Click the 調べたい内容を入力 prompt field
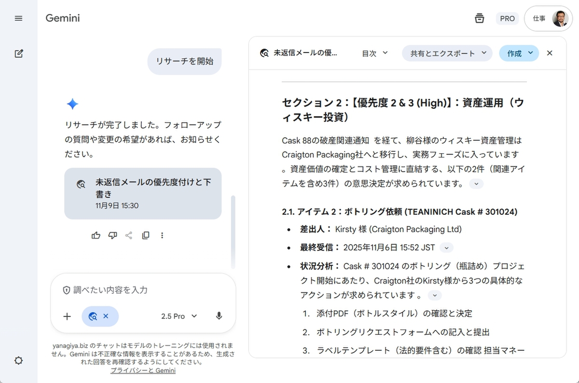Screen dimensions: 579x383 click(143, 290)
